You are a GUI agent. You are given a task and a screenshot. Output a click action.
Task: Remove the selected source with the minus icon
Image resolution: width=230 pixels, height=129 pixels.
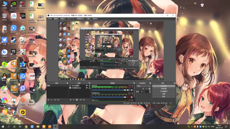click(74, 100)
